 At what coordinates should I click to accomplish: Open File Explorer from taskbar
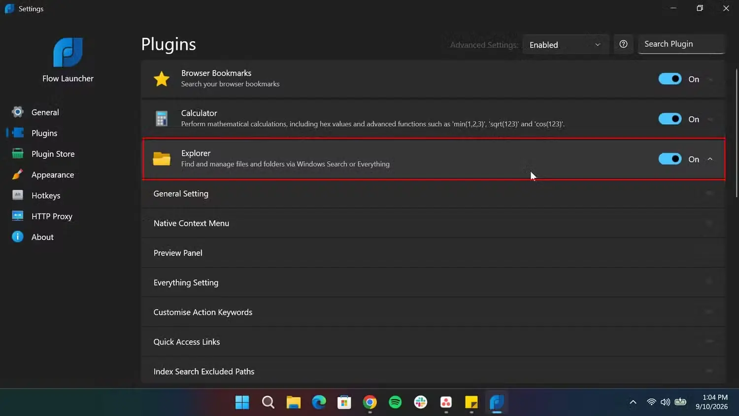[294, 402]
